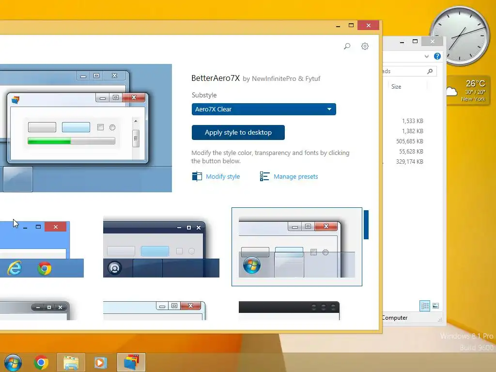The width and height of the screenshot is (496, 372).
Task: Click the Modify style window icon
Action: tap(197, 176)
